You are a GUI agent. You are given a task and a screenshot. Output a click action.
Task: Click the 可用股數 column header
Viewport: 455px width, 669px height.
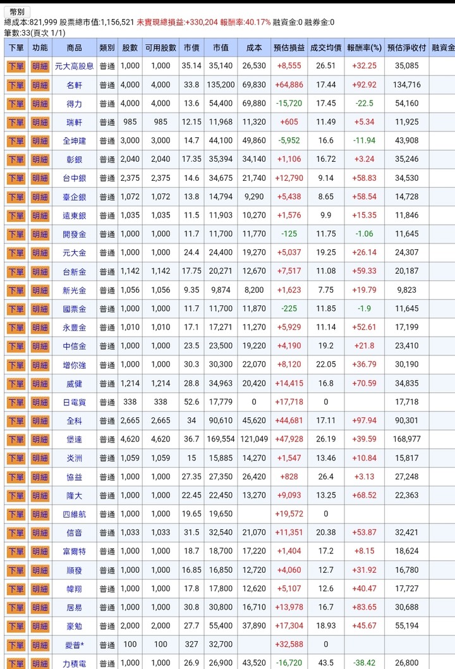(161, 48)
